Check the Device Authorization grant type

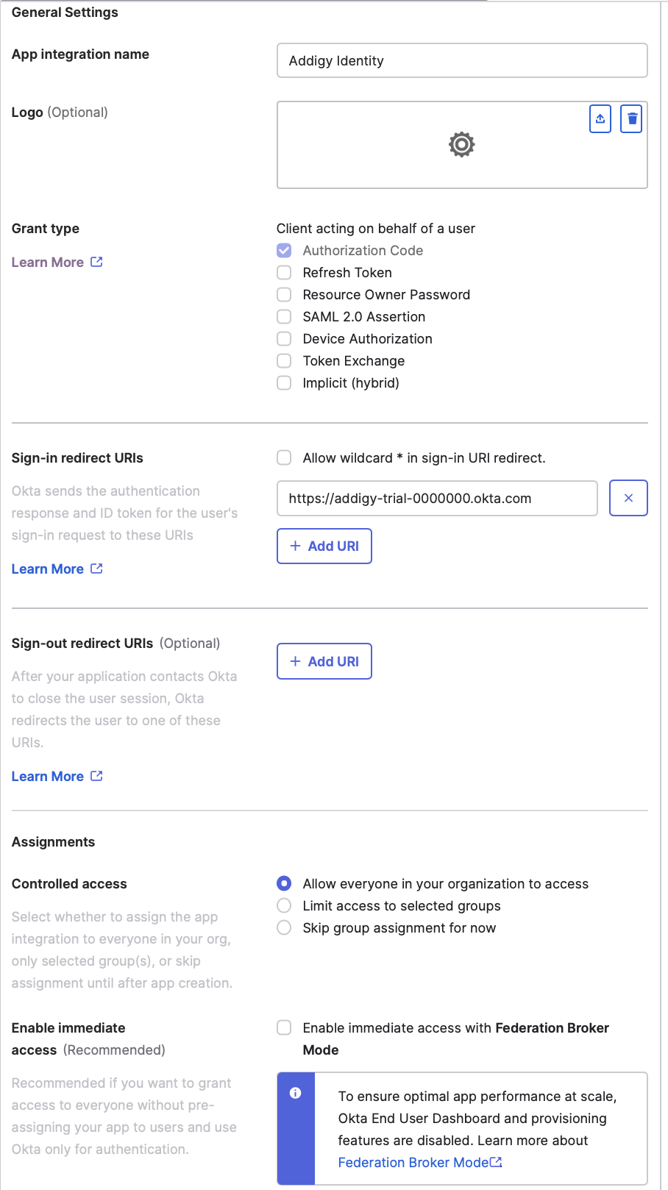pos(284,339)
